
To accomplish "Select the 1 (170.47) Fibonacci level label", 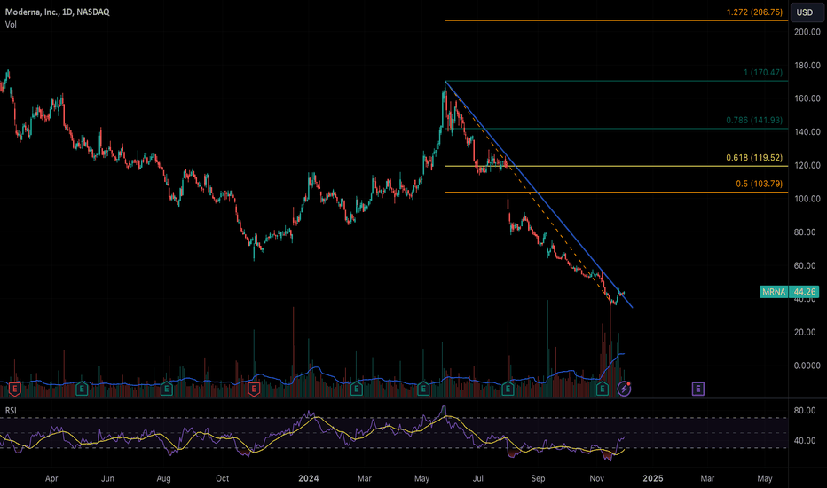I will 762,72.
